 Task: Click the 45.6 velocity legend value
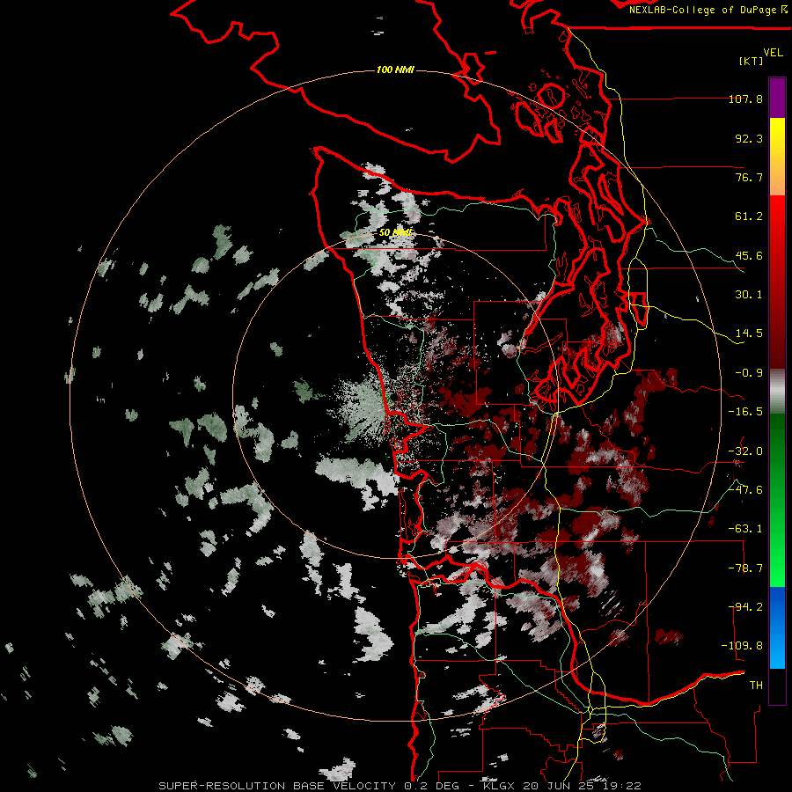[749, 255]
